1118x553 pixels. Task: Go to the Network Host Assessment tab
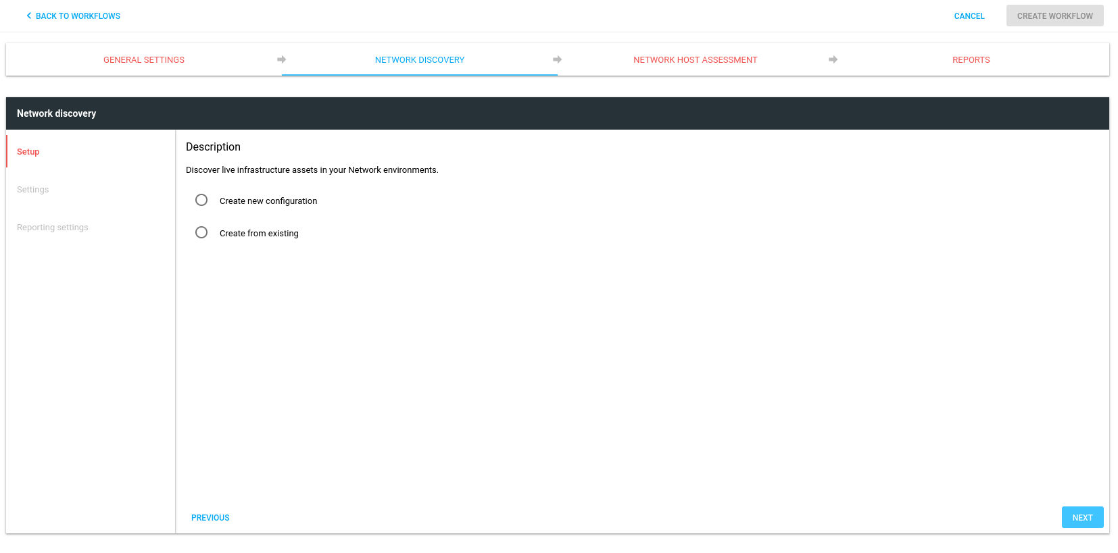click(x=695, y=60)
